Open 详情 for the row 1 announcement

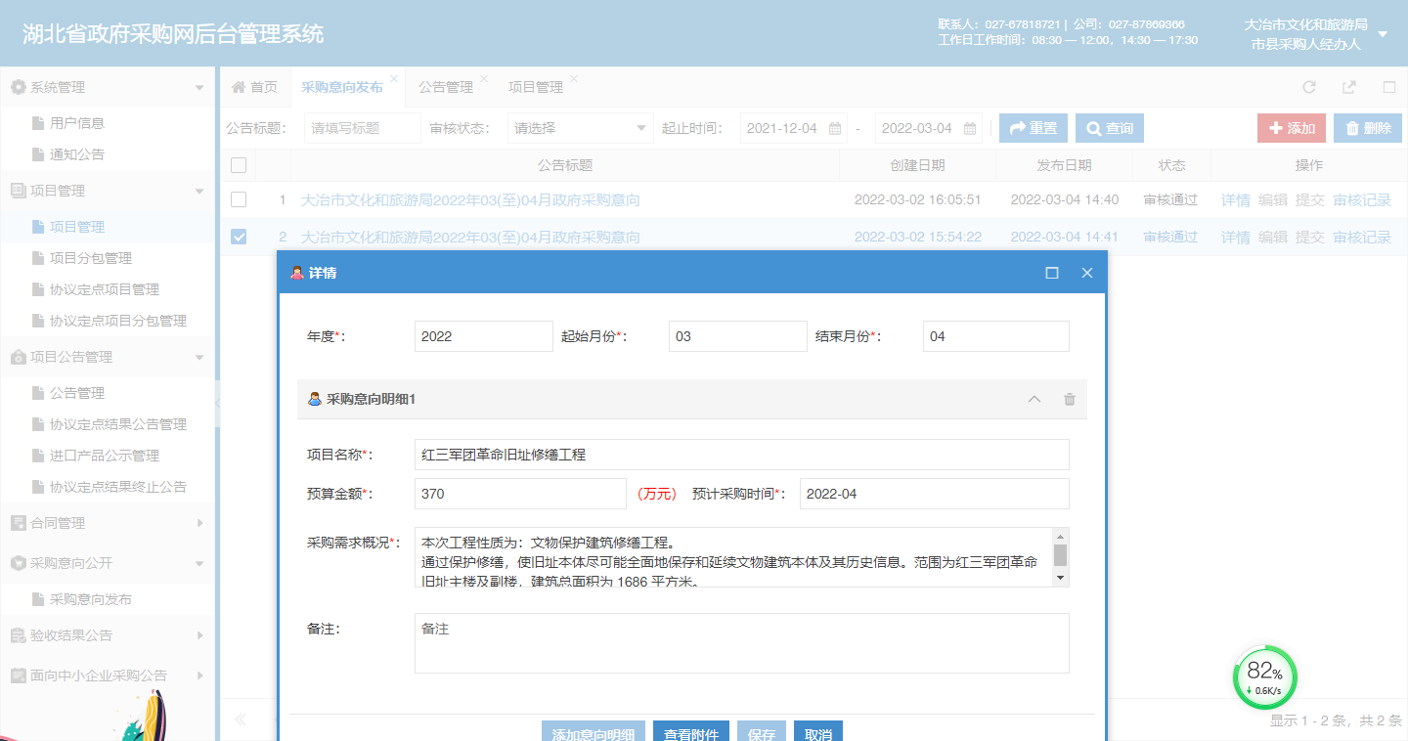coord(1236,200)
